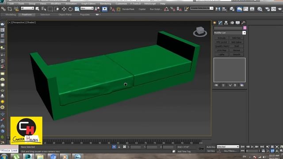Image resolution: width=283 pixels, height=159 pixels.
Task: Expand the Modifier List dropdown arrow
Action: [x=244, y=33]
